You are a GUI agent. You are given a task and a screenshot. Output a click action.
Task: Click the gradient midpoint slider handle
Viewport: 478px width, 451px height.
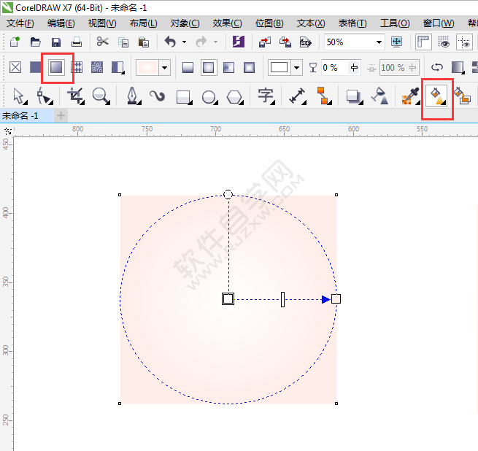click(x=282, y=299)
